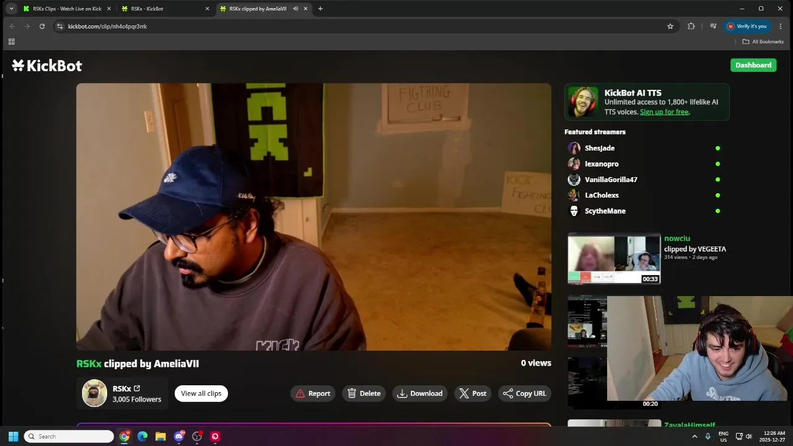Click the Report button with warning icon

pyautogui.click(x=313, y=393)
